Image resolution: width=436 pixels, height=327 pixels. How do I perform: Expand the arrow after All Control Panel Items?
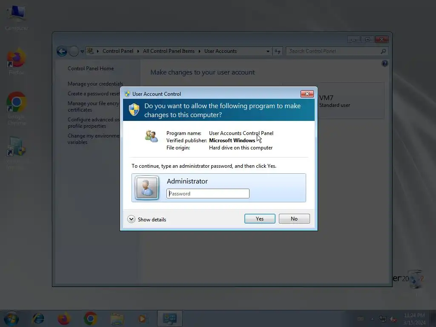tap(199, 51)
